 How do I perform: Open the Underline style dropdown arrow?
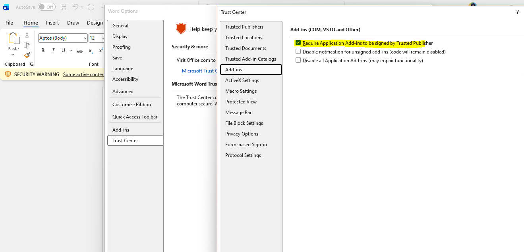71,51
